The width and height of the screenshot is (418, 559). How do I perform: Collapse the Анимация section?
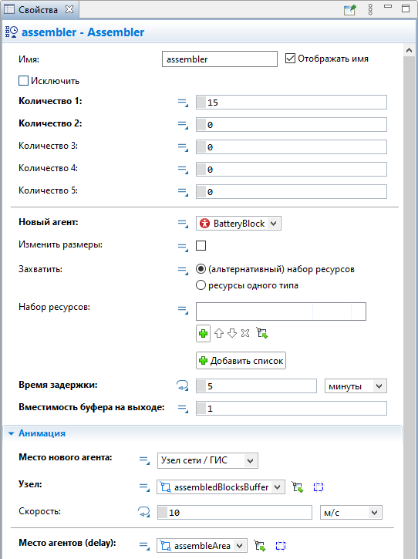11,433
